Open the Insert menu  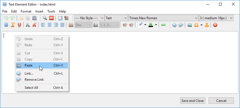(39, 11)
